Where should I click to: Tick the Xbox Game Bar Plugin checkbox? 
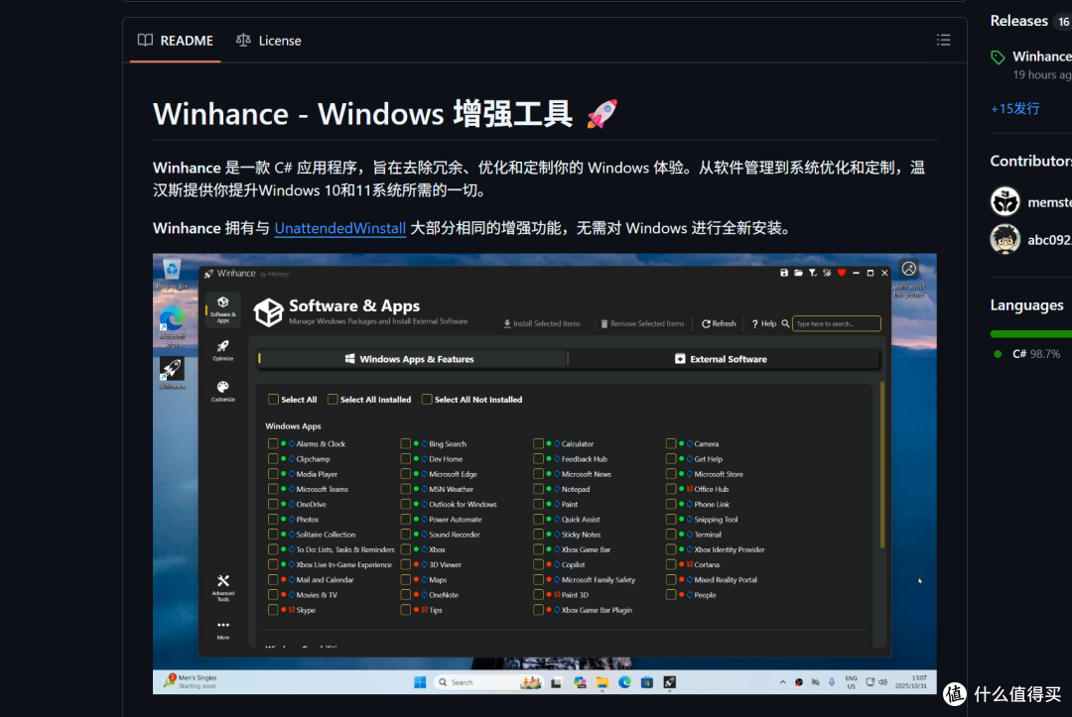(538, 610)
